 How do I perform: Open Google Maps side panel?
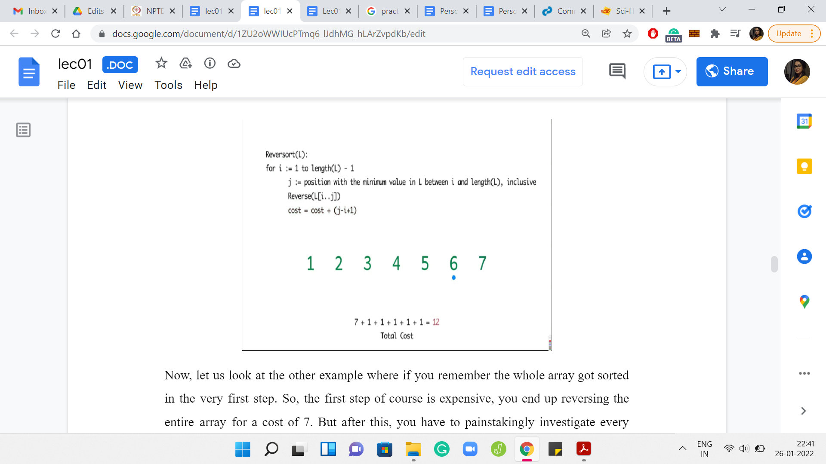(804, 302)
